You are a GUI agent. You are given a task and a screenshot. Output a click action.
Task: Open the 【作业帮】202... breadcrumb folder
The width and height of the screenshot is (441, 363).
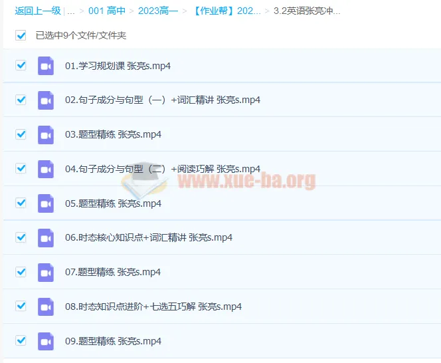coord(226,11)
